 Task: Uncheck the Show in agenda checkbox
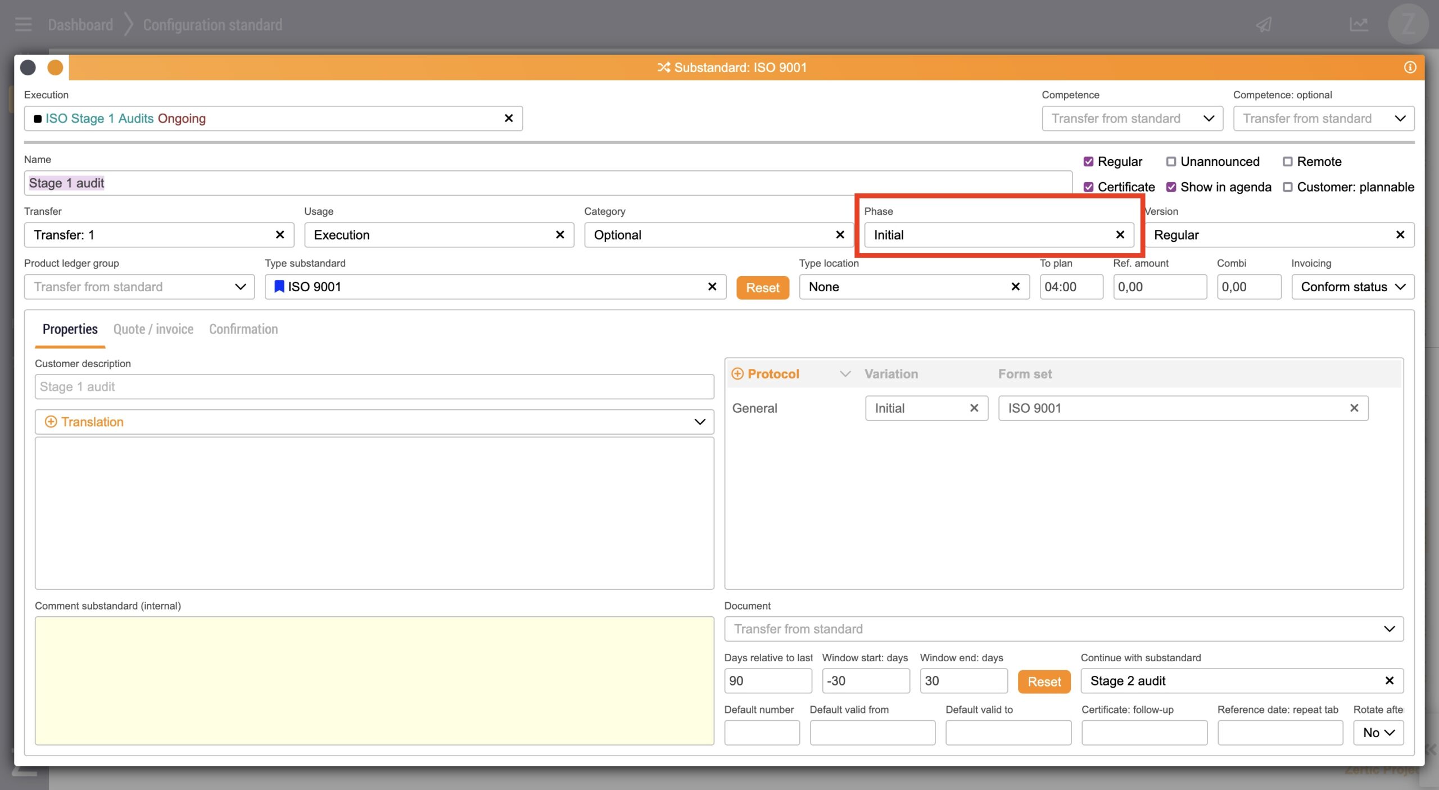[1171, 187]
